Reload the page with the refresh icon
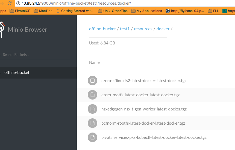Screen dimensions: 235x150 (10, 3)
